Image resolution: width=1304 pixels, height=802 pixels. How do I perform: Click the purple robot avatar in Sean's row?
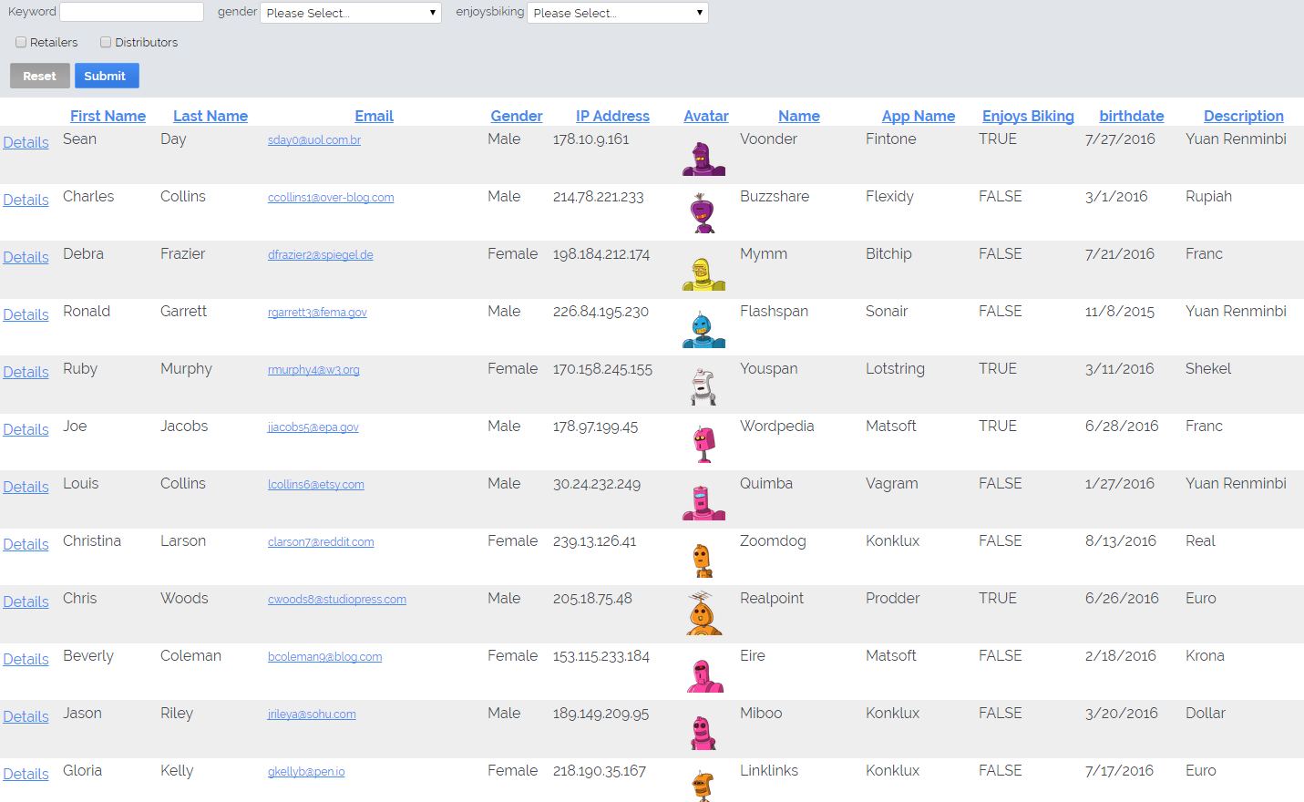[703, 159]
